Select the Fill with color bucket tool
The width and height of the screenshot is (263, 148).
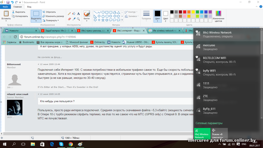coord(74,14)
